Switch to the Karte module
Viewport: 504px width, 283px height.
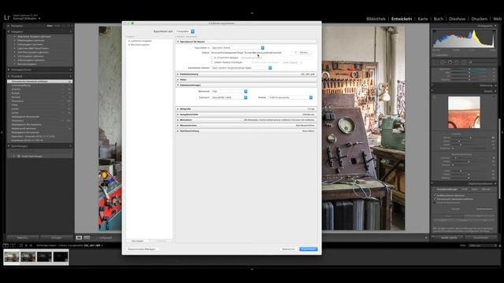click(423, 19)
